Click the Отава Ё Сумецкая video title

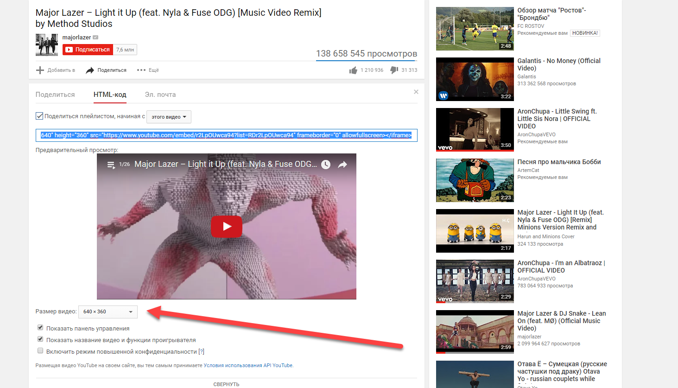(562, 371)
